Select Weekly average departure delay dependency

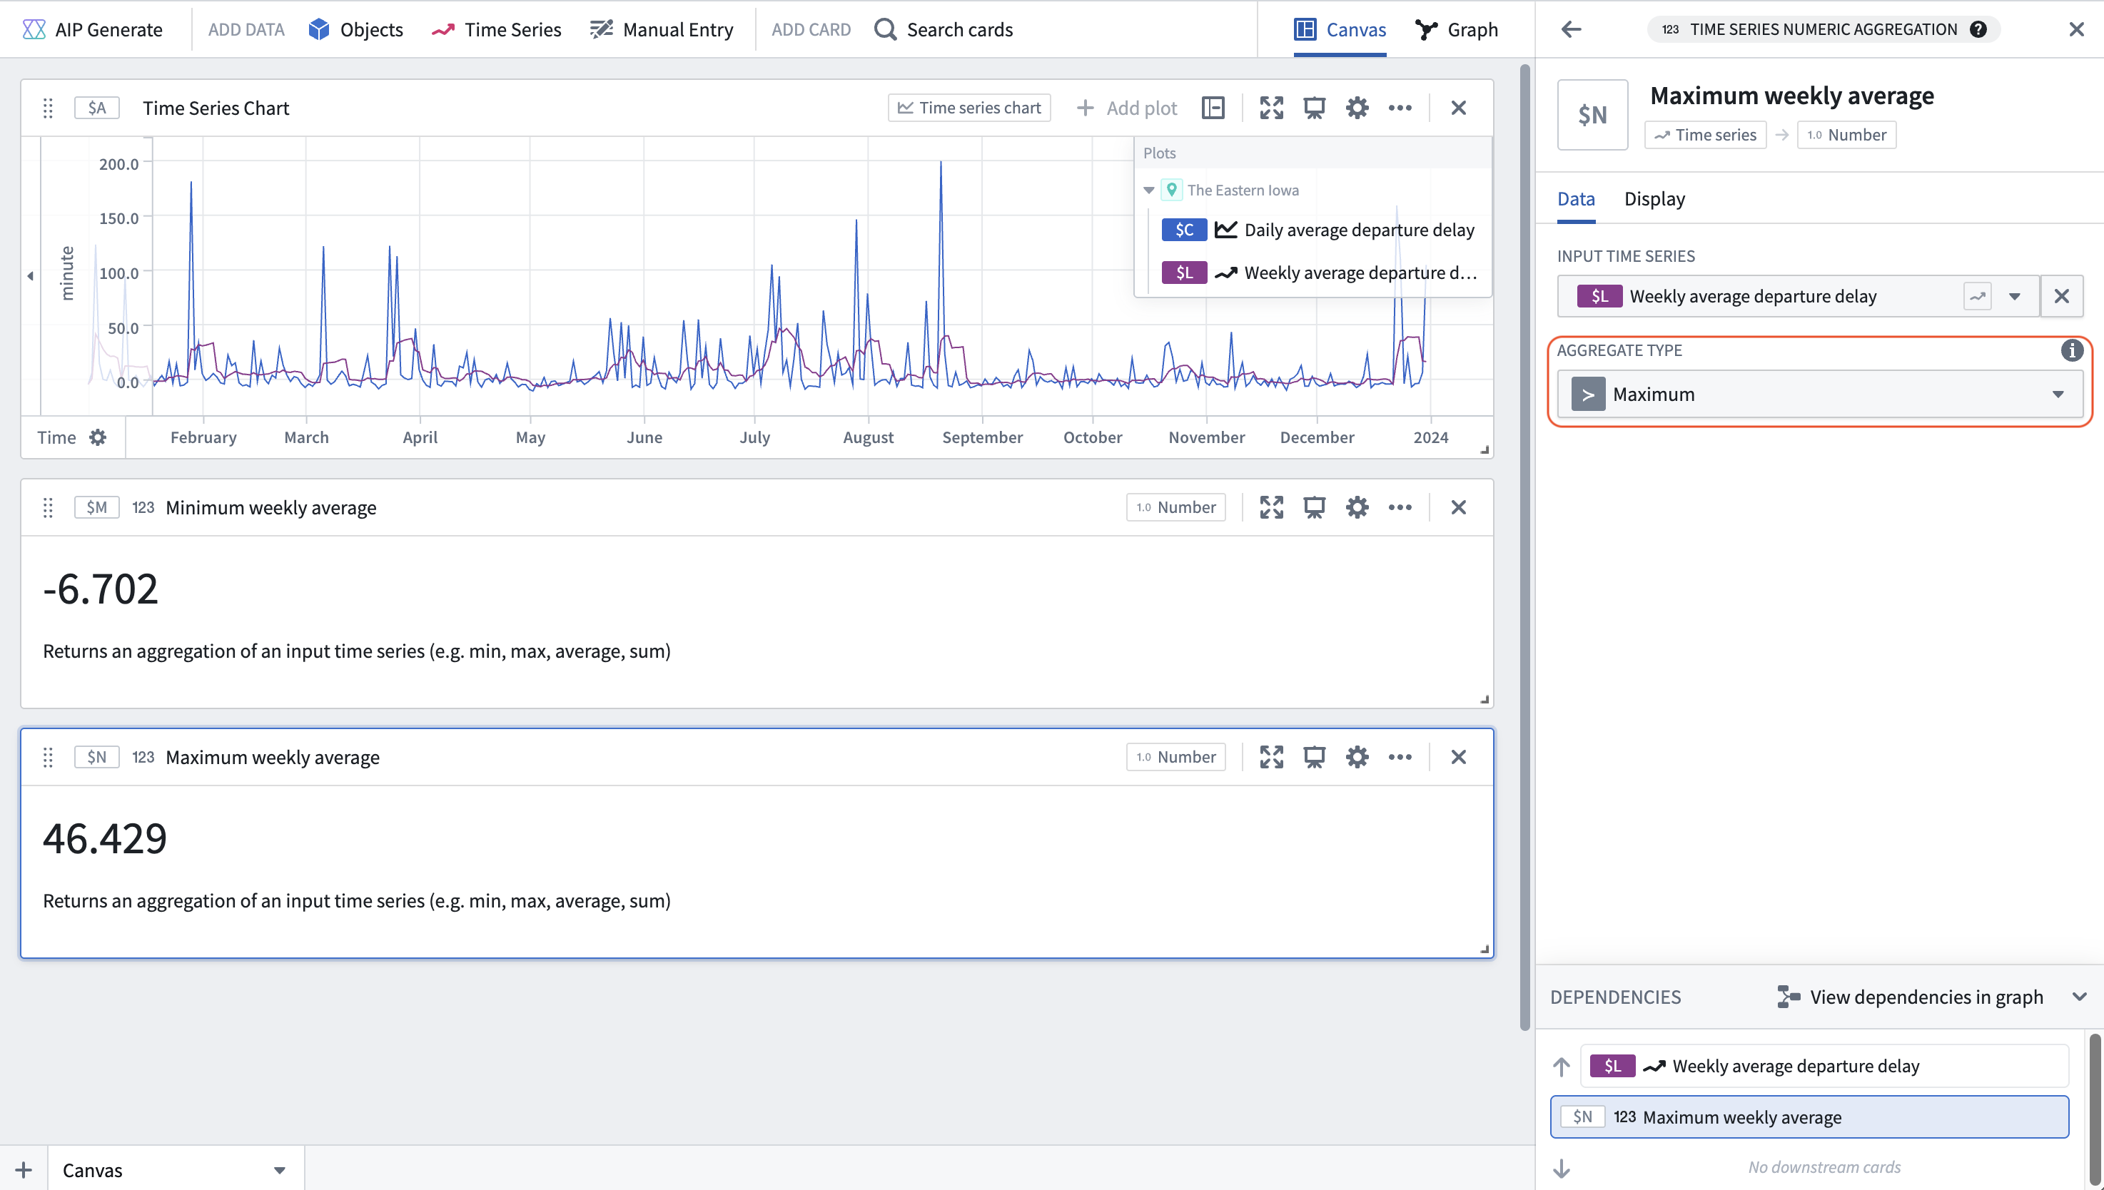pos(1824,1066)
